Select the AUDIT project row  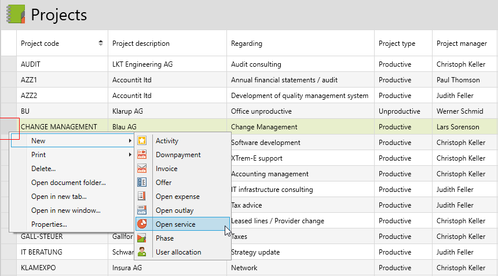31,64
